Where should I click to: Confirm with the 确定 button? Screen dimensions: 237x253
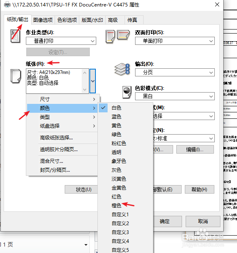point(167,221)
